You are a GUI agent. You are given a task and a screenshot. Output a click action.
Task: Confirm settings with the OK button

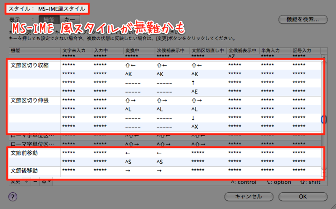(302, 196)
